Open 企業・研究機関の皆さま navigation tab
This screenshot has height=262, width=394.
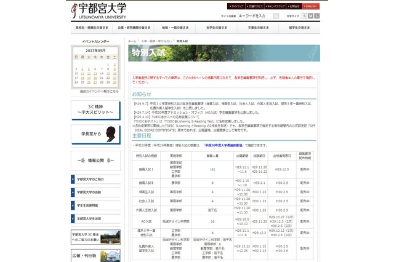tap(134, 28)
